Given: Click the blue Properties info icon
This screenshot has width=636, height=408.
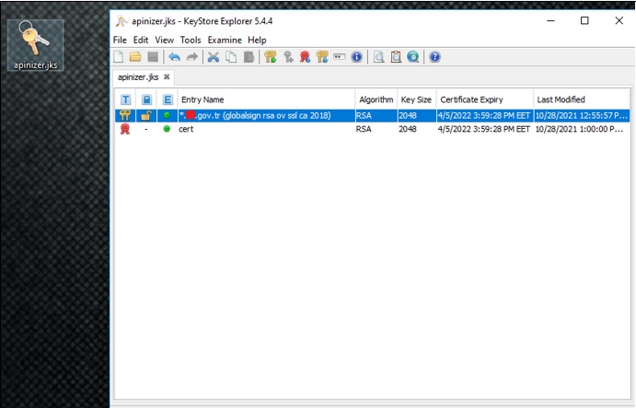Looking at the screenshot, I should tap(356, 57).
